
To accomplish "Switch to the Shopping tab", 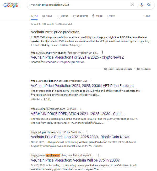I will [x=80, y=16].
